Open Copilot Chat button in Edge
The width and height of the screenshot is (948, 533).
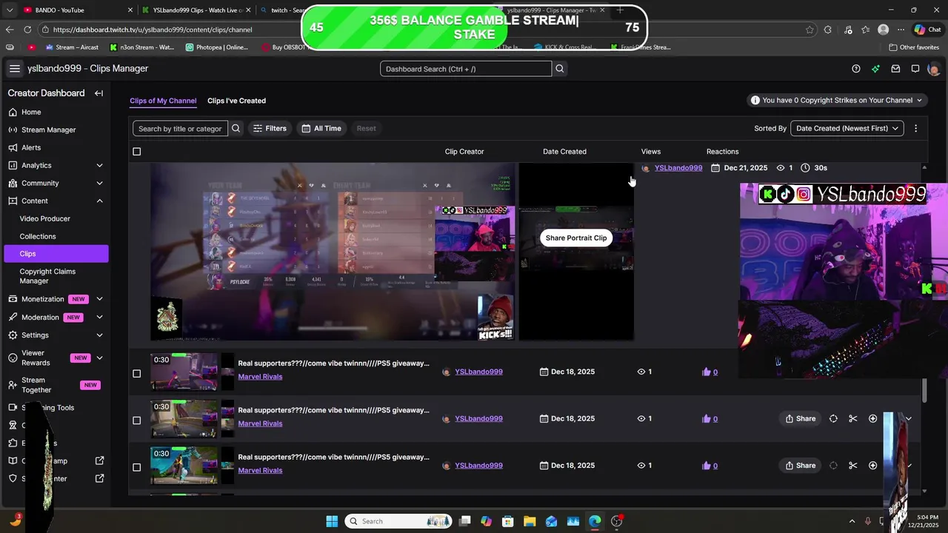coord(928,30)
